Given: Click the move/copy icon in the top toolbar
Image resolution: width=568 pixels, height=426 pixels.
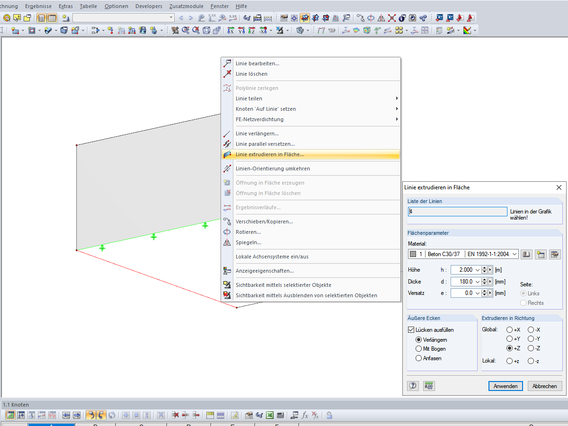Looking at the screenshot, I should click(361, 18).
